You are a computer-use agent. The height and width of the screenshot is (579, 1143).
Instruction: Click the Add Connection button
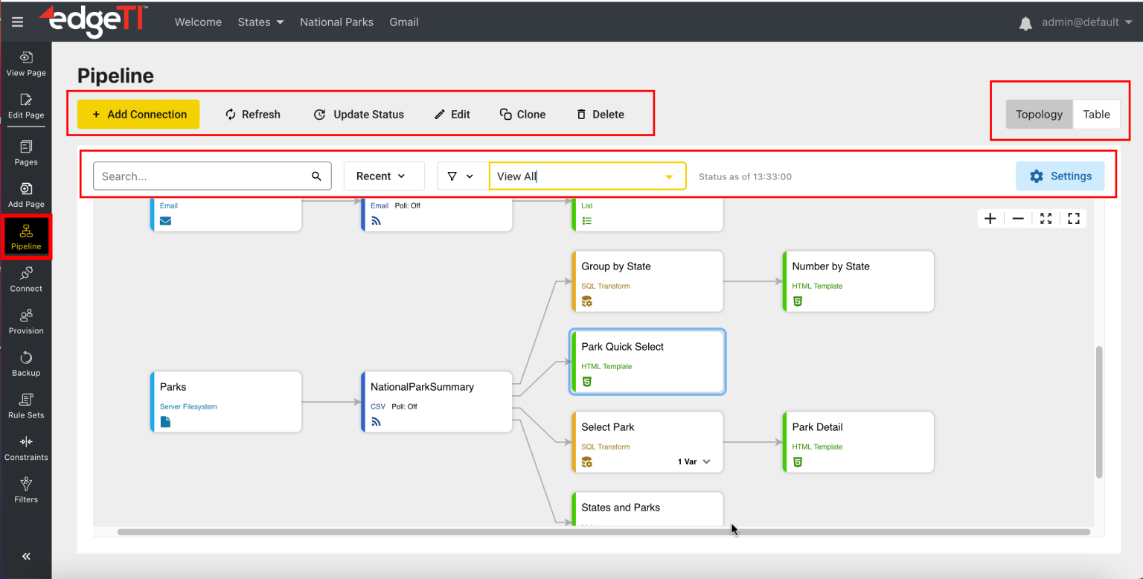[x=138, y=114]
